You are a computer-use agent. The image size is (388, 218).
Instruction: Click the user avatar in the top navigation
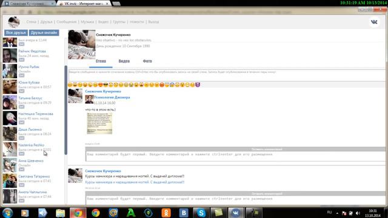(13, 22)
